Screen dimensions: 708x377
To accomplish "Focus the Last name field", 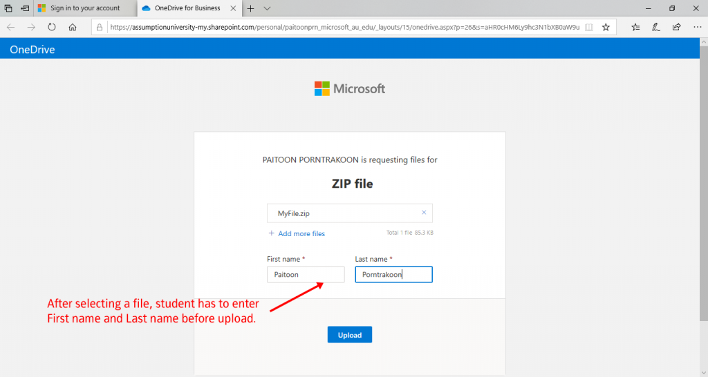I will 393,274.
